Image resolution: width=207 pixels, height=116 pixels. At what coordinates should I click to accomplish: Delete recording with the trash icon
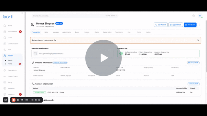tap(39, 100)
